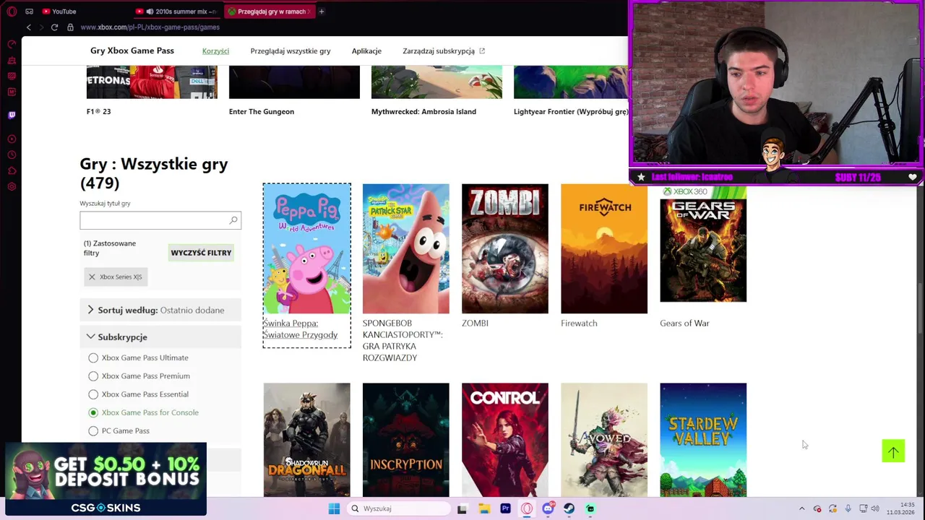Show hidden system tray icons
The height and width of the screenshot is (520, 925).
801,508
